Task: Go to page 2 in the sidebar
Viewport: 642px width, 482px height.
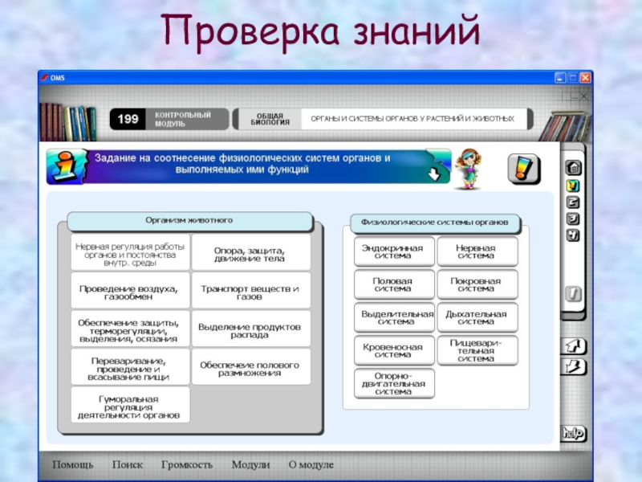Action: (x=573, y=202)
